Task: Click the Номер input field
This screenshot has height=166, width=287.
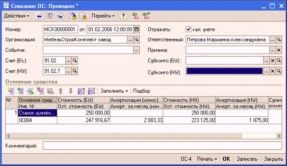Action: (60, 29)
